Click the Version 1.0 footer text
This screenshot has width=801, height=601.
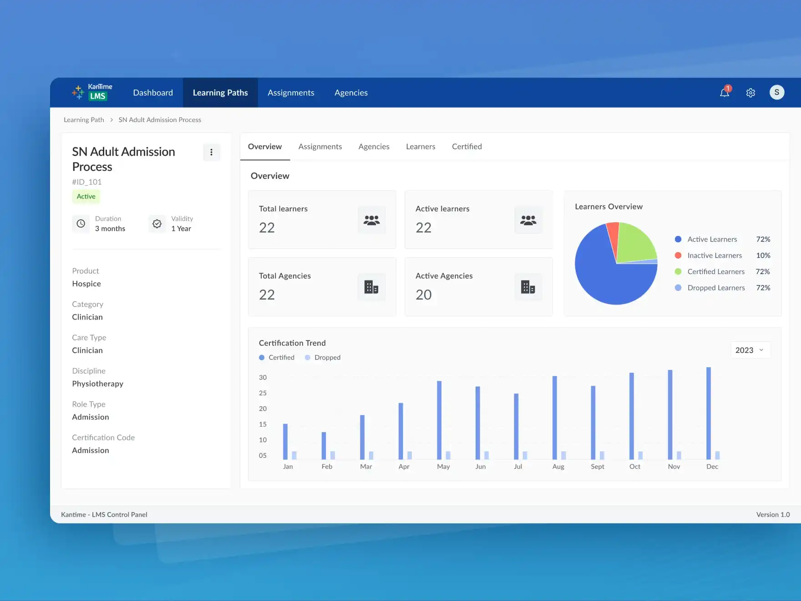click(x=773, y=514)
